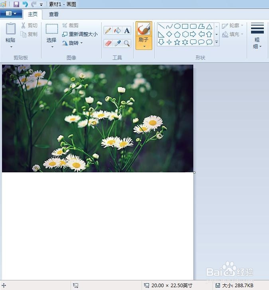Viewport: 269px width, 290px height.
Task: Choose the Polygon shape
Action: coord(201,26)
